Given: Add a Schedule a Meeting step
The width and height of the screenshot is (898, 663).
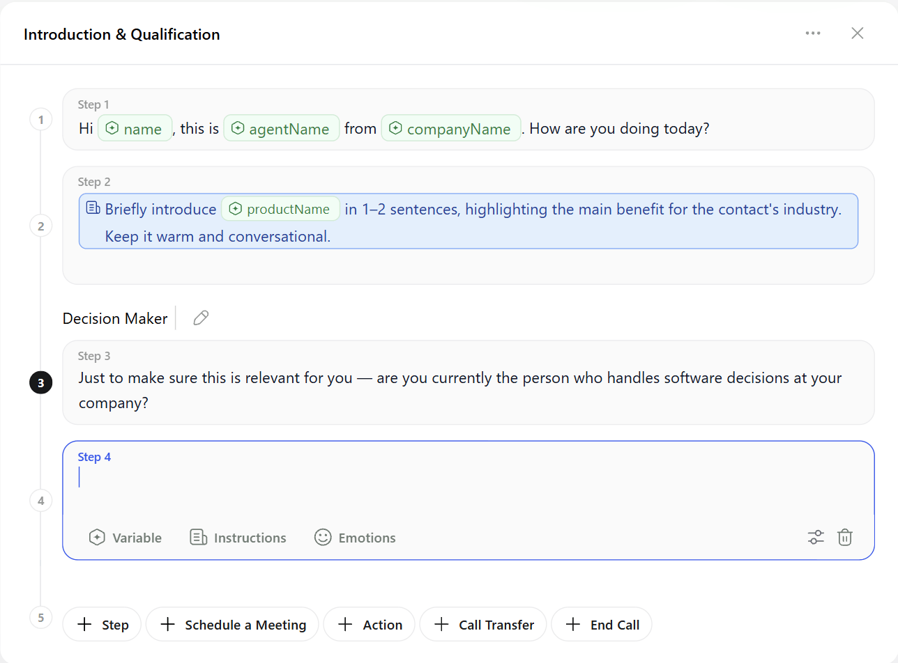Looking at the screenshot, I should pyautogui.click(x=232, y=625).
